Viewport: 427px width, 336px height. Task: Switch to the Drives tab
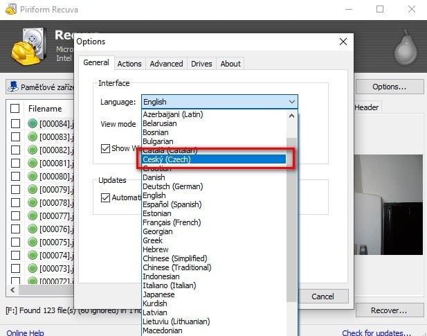pos(201,64)
